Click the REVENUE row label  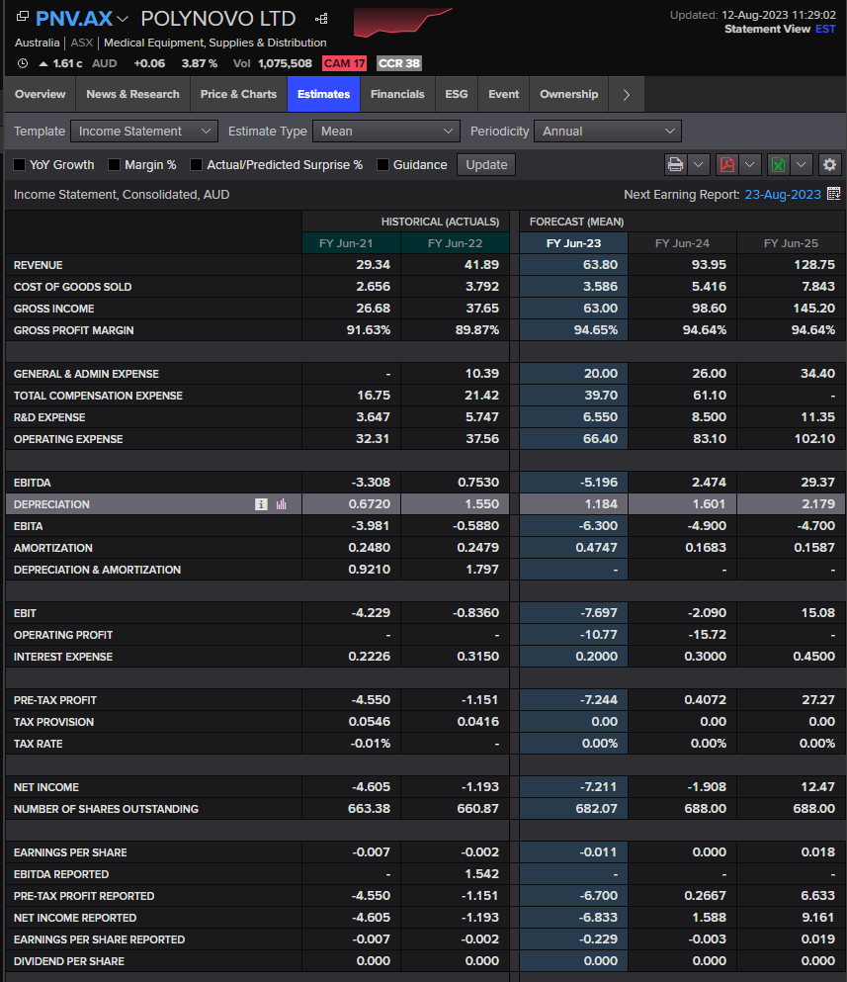(x=39, y=265)
